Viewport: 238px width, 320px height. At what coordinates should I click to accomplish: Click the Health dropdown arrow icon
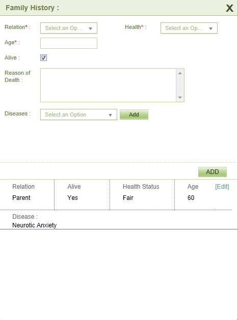[x=210, y=28]
